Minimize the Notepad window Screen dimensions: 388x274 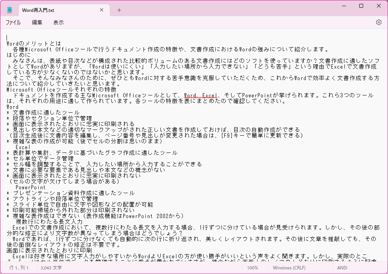pos(344,6)
